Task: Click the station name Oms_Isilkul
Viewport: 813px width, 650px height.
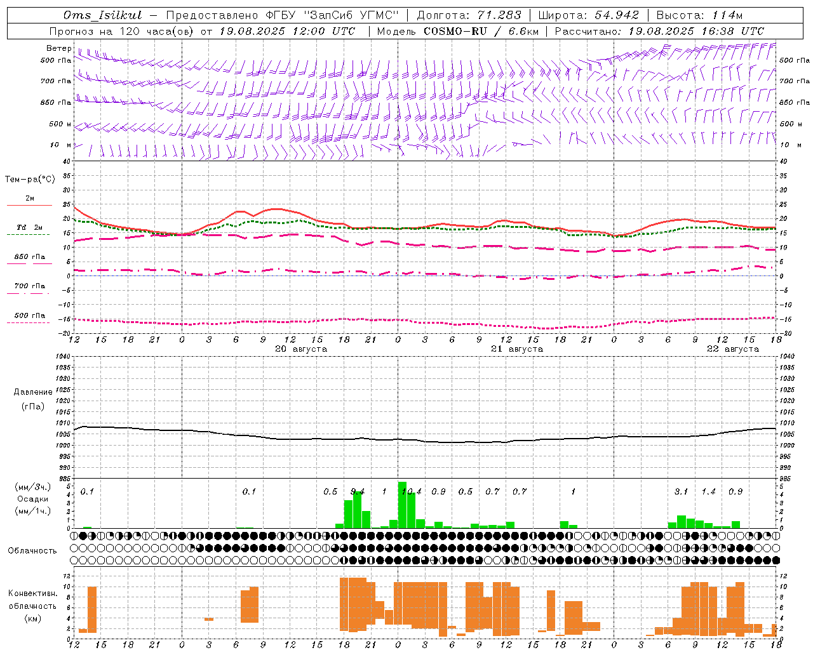Action: [x=103, y=15]
